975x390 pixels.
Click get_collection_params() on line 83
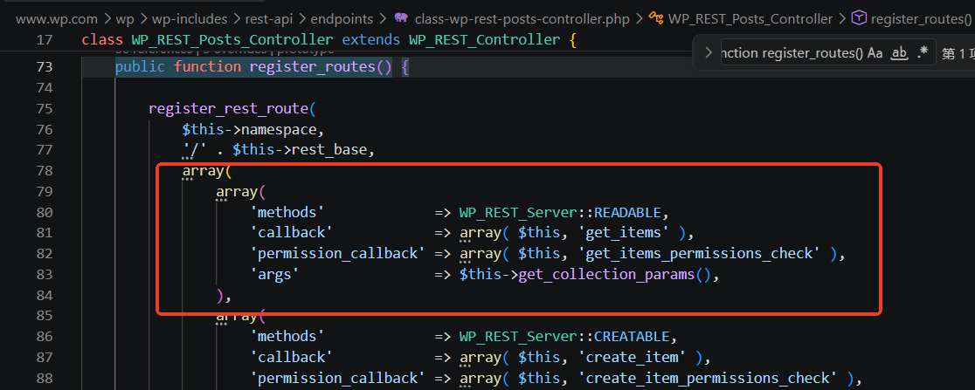613,275
